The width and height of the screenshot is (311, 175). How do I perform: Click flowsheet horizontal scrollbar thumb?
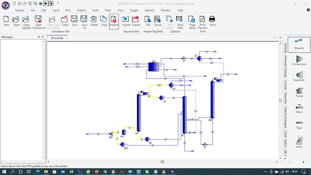tap(162, 162)
